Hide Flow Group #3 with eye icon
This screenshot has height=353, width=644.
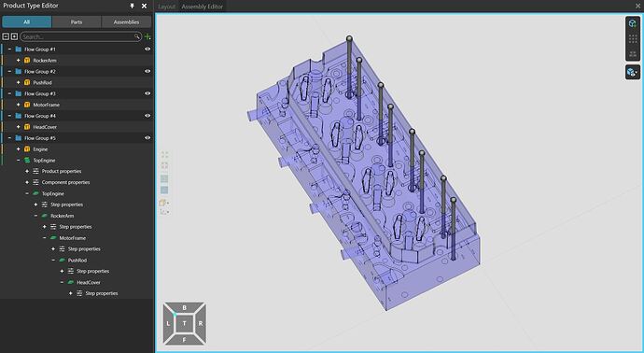click(x=147, y=93)
